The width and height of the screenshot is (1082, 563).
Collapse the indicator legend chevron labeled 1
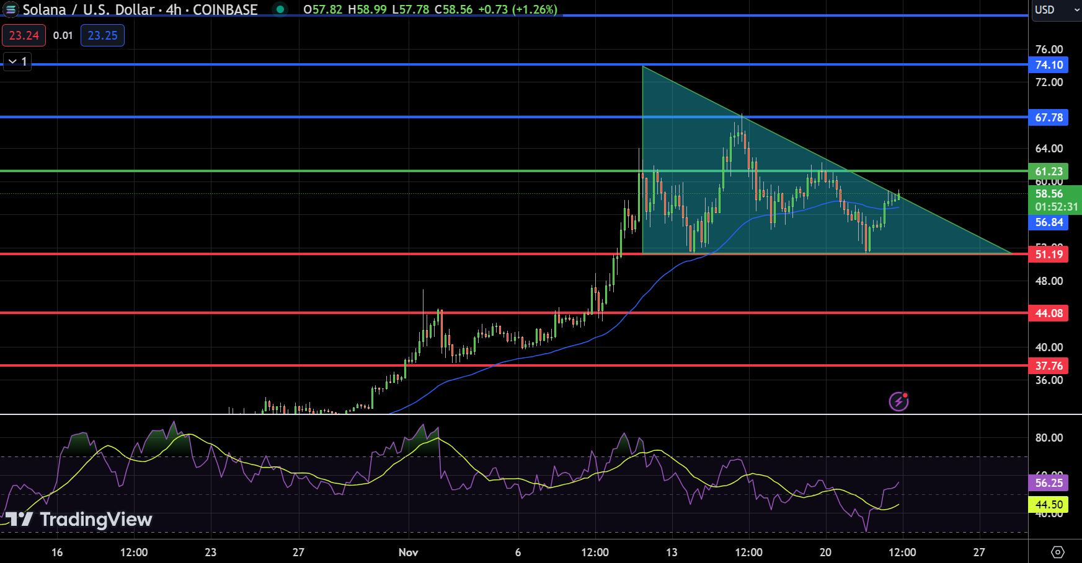[17, 61]
